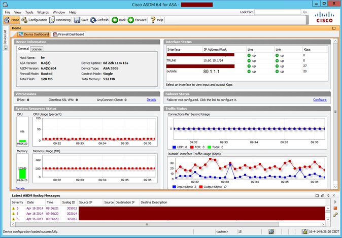Click the Go search button
This screenshot has height=238, width=342.
pyautogui.click(x=305, y=12)
